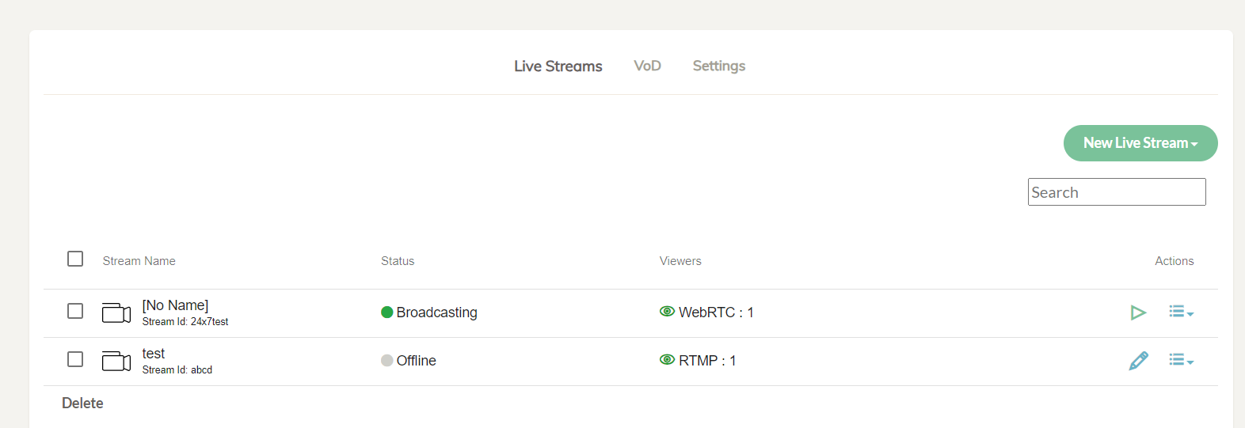Click the WebRTC viewers eye icon
The height and width of the screenshot is (428, 1245).
tap(667, 312)
